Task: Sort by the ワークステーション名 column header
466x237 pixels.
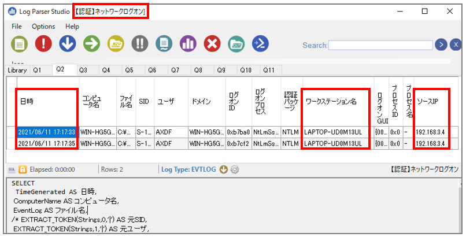Action: click(338, 102)
